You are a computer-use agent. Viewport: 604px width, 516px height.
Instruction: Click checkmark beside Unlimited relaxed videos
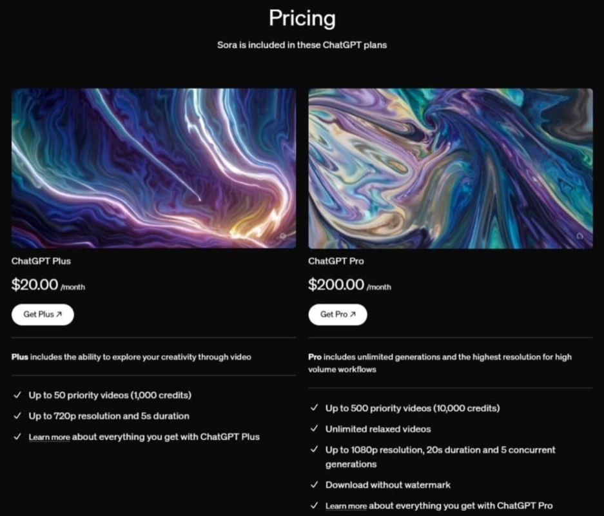[x=314, y=429]
